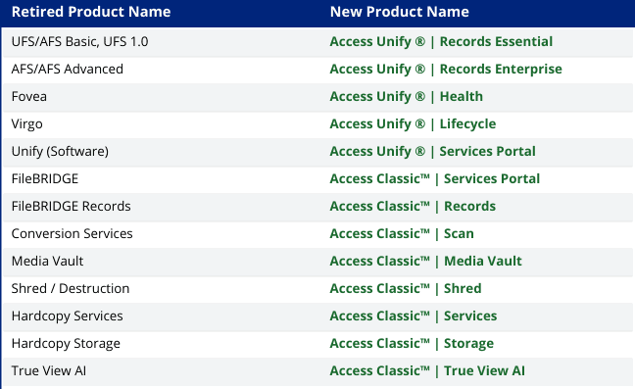Viewport: 635px width, 389px height.
Task: Click the Access Classic Services link
Action: (414, 316)
